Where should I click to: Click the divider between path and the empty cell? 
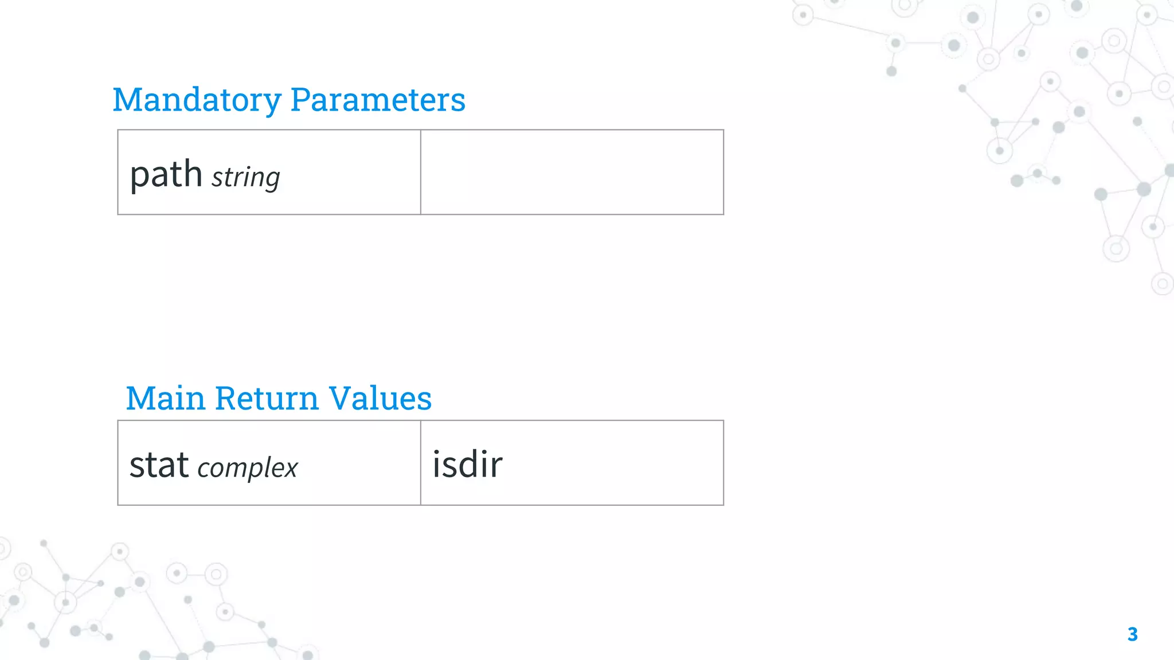[x=421, y=172]
